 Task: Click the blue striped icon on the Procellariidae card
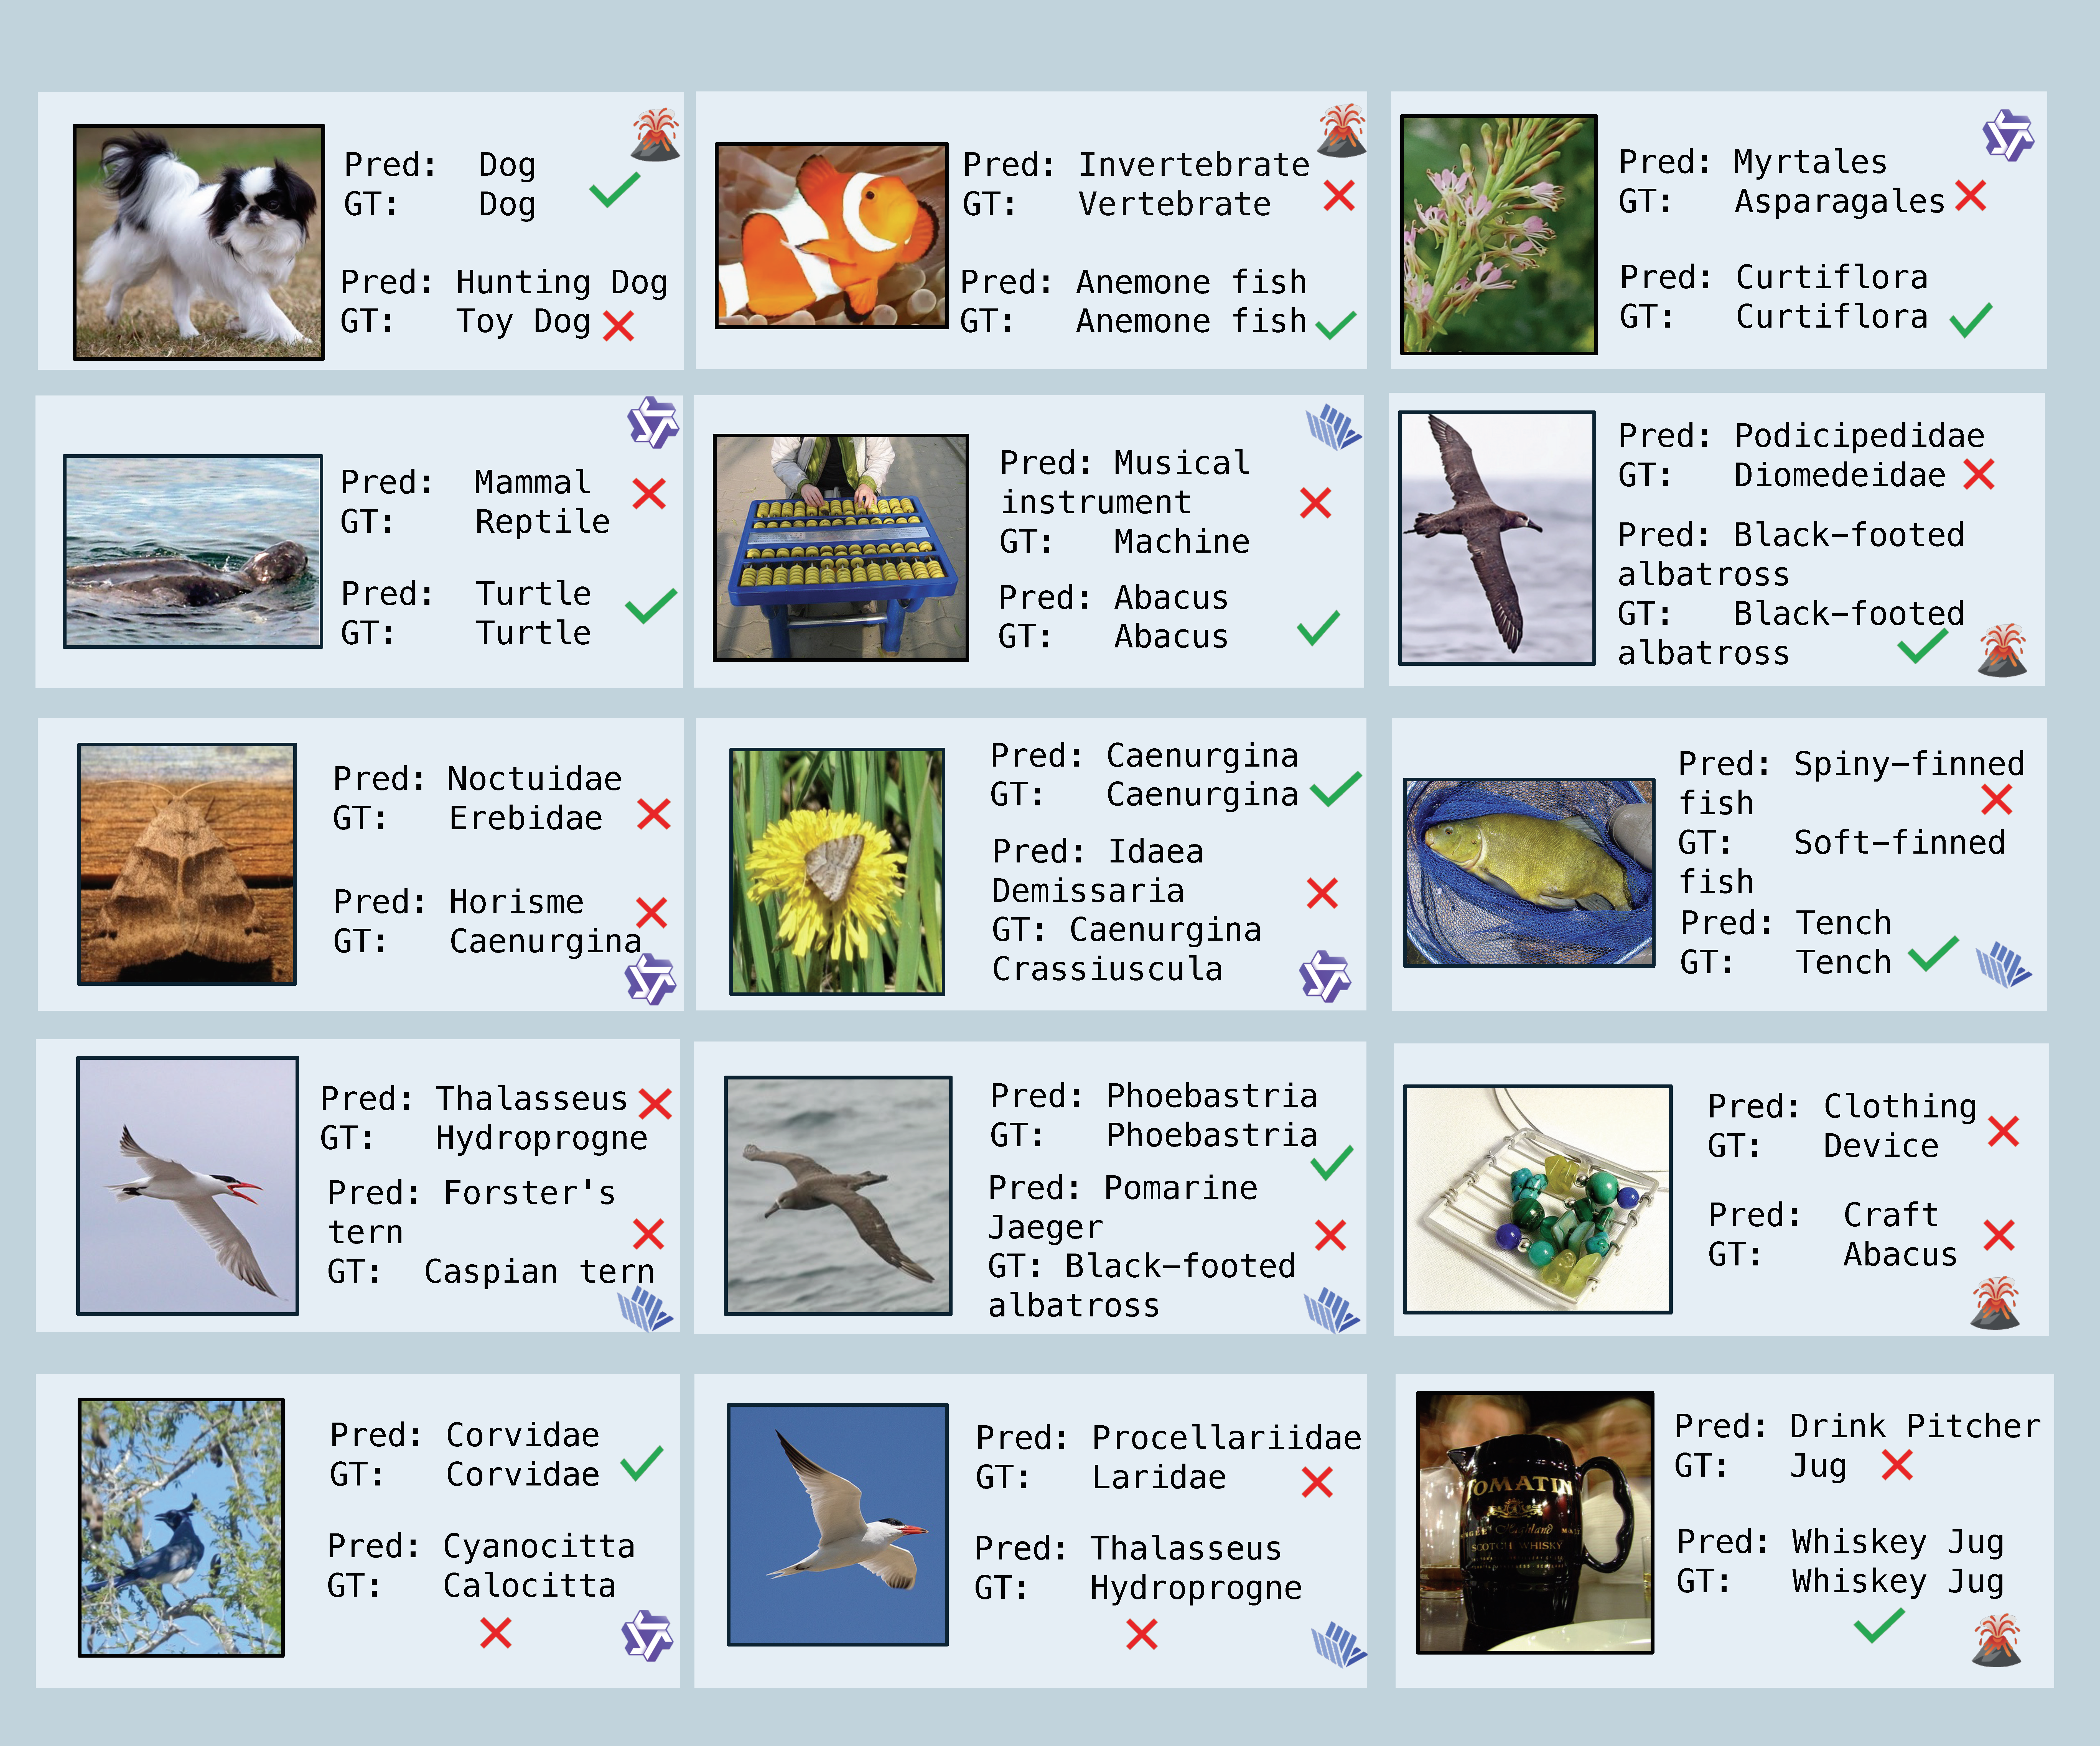[1339, 1645]
